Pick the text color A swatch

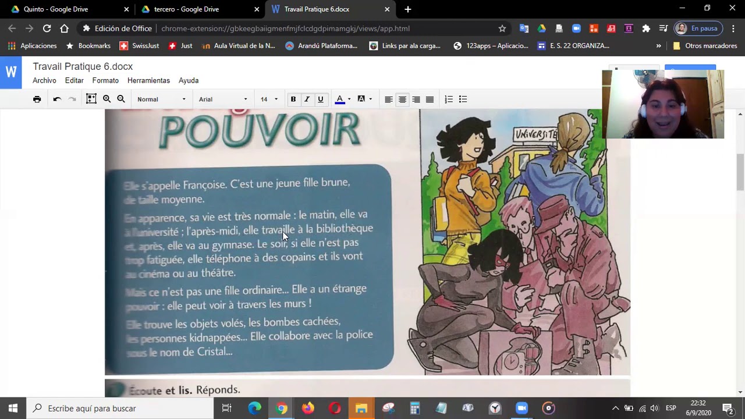[340, 100]
